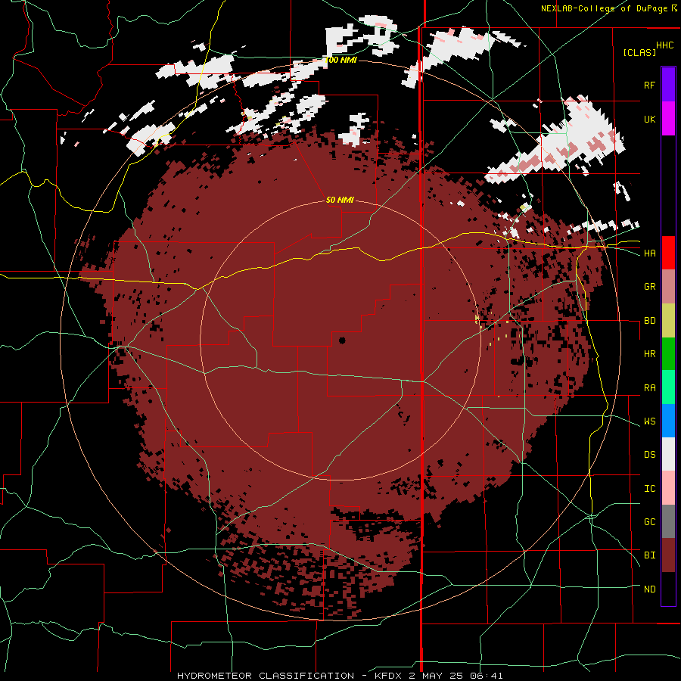This screenshot has height=681, width=681.
Task: Click the HA legend label
Action: tap(649, 253)
